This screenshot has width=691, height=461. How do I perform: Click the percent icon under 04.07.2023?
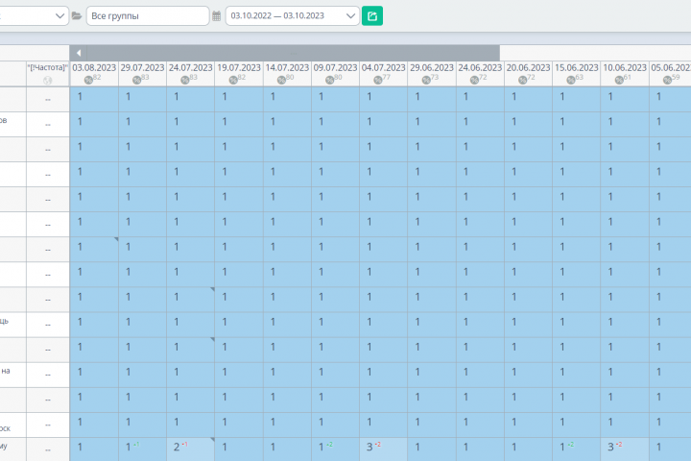378,80
